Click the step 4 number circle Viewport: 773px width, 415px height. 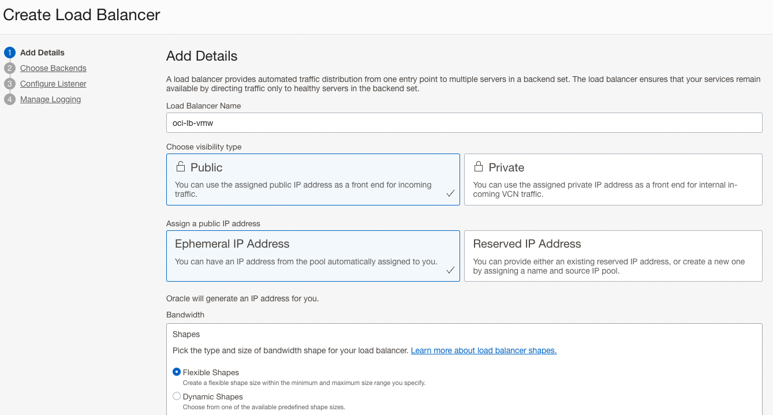(x=9, y=99)
